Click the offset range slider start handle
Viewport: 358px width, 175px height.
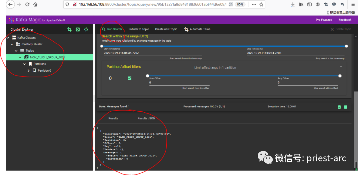tap(147, 76)
